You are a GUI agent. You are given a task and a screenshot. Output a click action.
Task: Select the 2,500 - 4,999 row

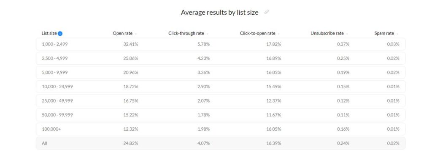click(x=221, y=58)
